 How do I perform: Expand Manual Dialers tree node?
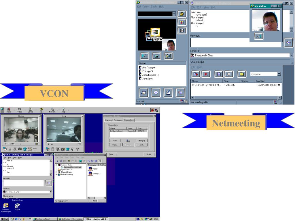pos(56,172)
